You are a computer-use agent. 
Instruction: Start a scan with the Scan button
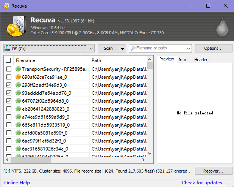coord(108,48)
